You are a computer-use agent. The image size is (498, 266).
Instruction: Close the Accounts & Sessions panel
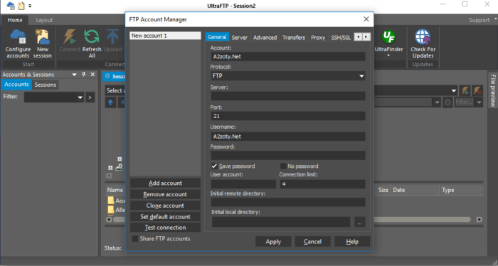pyautogui.click(x=92, y=74)
